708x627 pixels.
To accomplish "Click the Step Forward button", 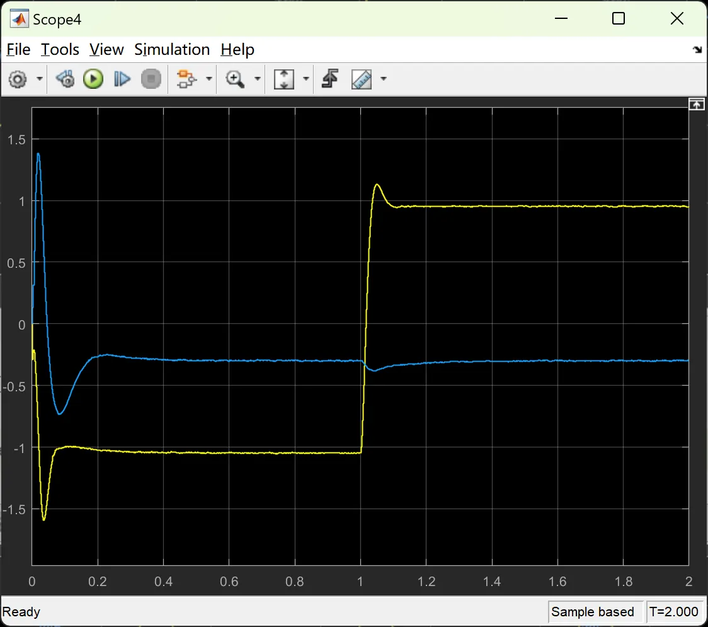I will (122, 79).
